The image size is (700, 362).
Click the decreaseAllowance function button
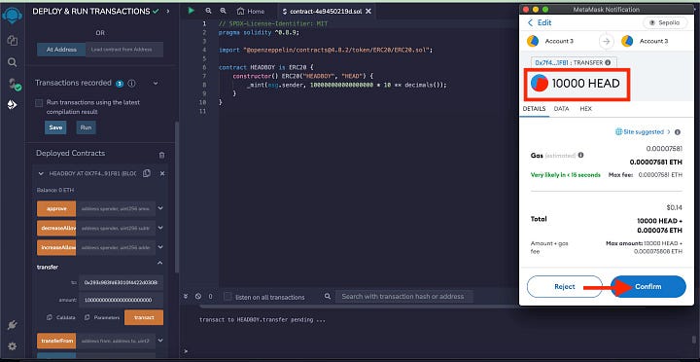tap(56, 228)
